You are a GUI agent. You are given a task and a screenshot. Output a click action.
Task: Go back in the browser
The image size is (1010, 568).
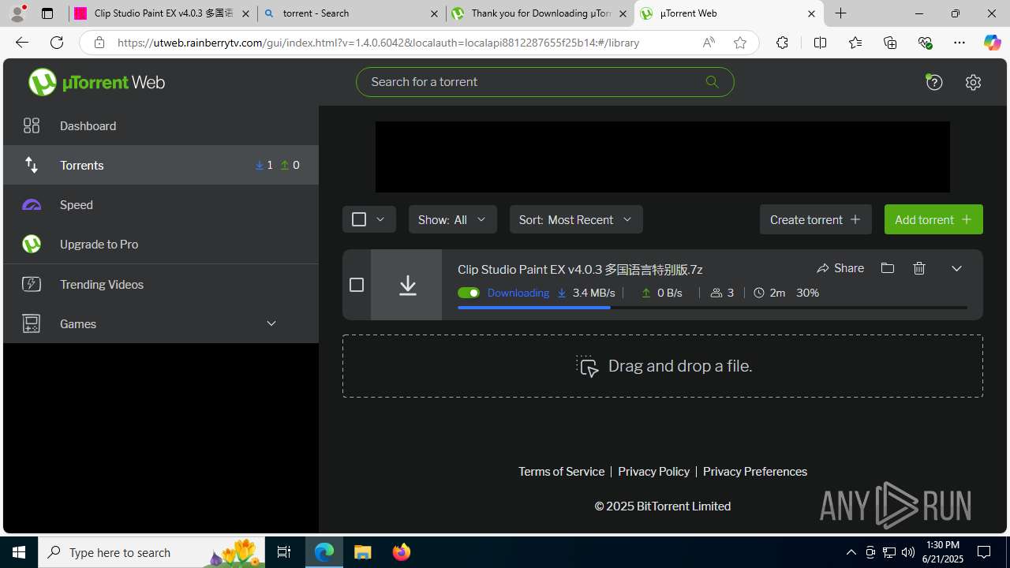pyautogui.click(x=22, y=43)
